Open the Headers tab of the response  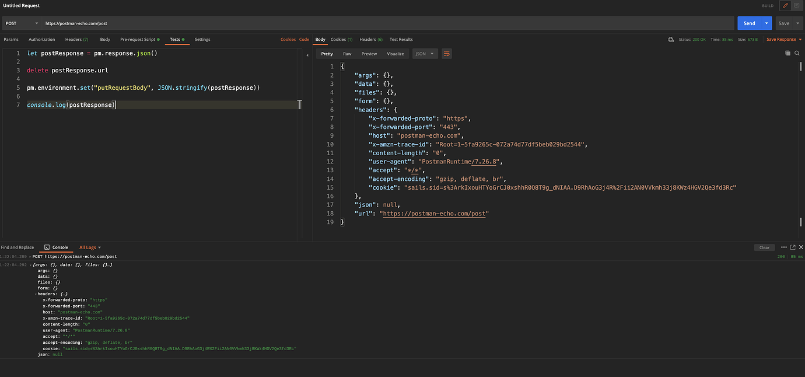point(367,39)
